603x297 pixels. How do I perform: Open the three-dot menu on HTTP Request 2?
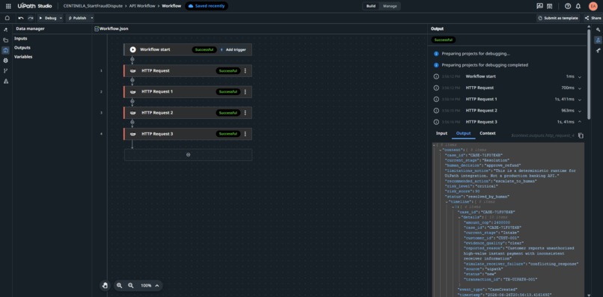tap(245, 113)
